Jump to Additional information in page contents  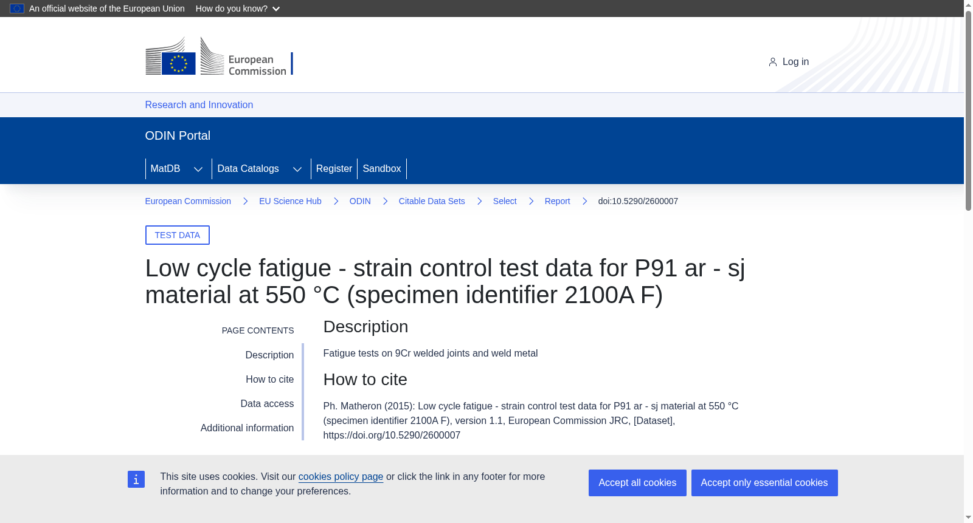click(x=247, y=428)
